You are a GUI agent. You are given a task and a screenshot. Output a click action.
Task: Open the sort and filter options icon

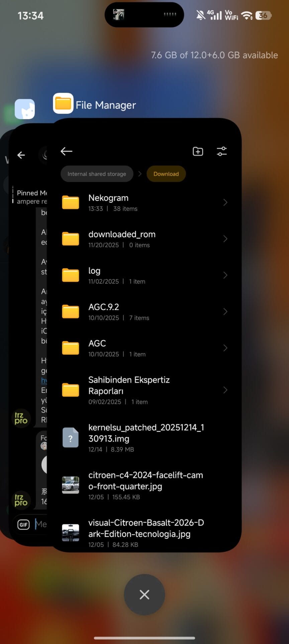[222, 152]
